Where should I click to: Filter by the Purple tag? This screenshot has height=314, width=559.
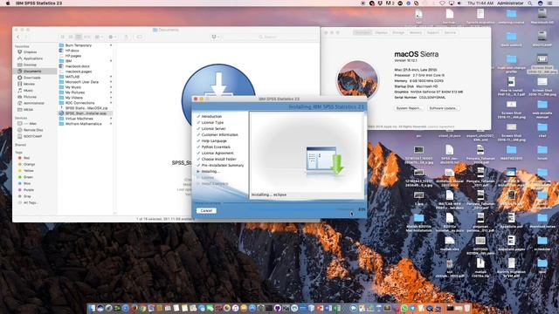pos(29,190)
